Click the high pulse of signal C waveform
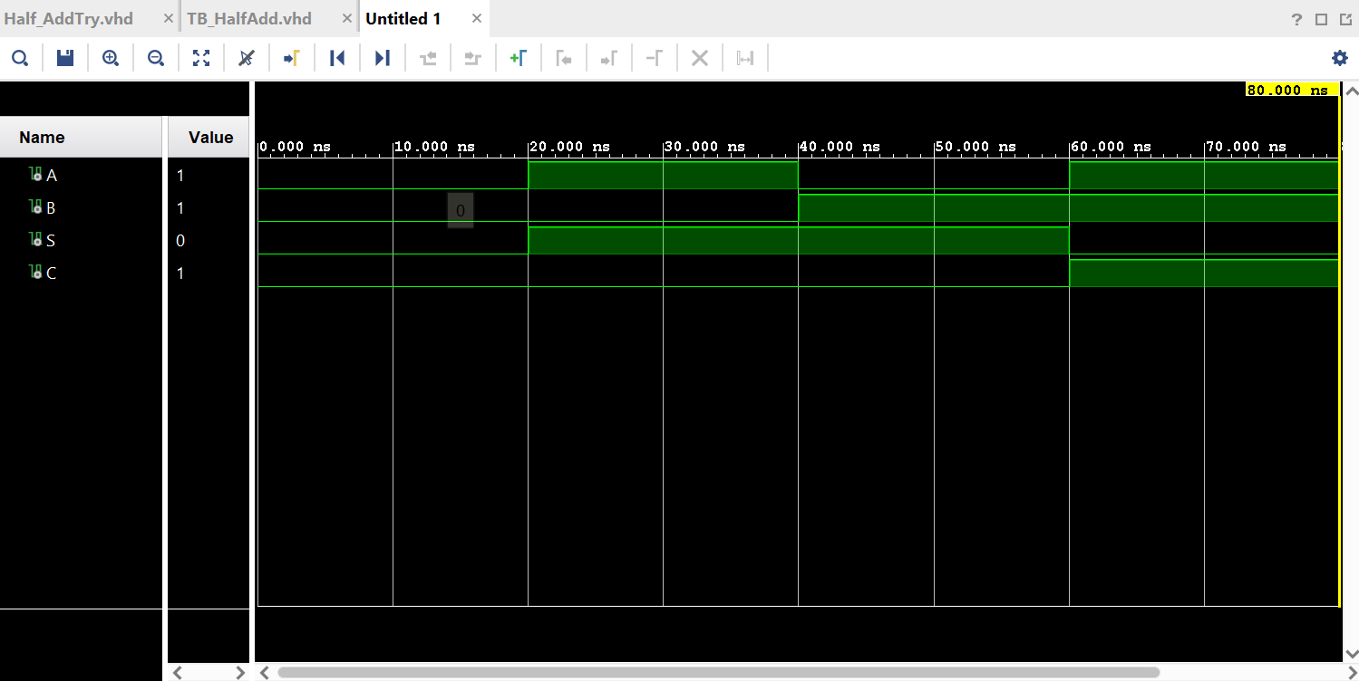Image resolution: width=1359 pixels, height=681 pixels. [1204, 273]
